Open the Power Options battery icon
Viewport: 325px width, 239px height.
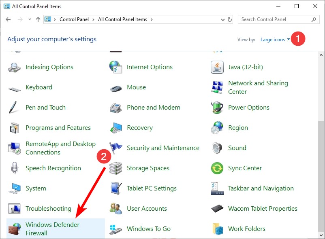click(217, 108)
